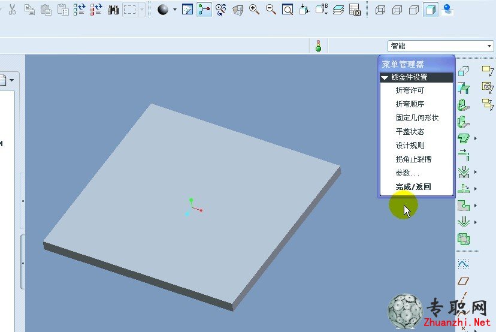Select the Bend tool V-shaped icon
Image resolution: width=496 pixels, height=332 pixels.
click(464, 172)
